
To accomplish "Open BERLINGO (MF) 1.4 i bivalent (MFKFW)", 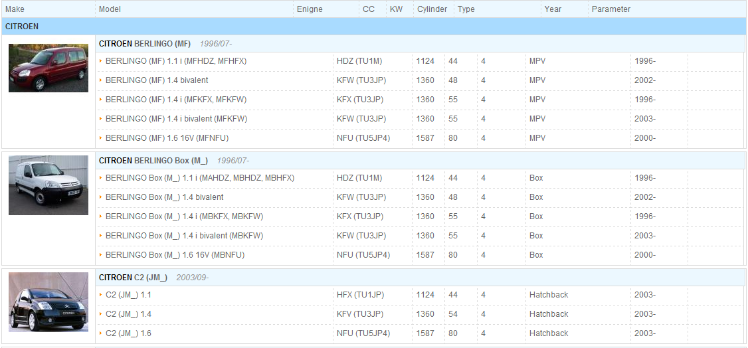I will pos(177,118).
